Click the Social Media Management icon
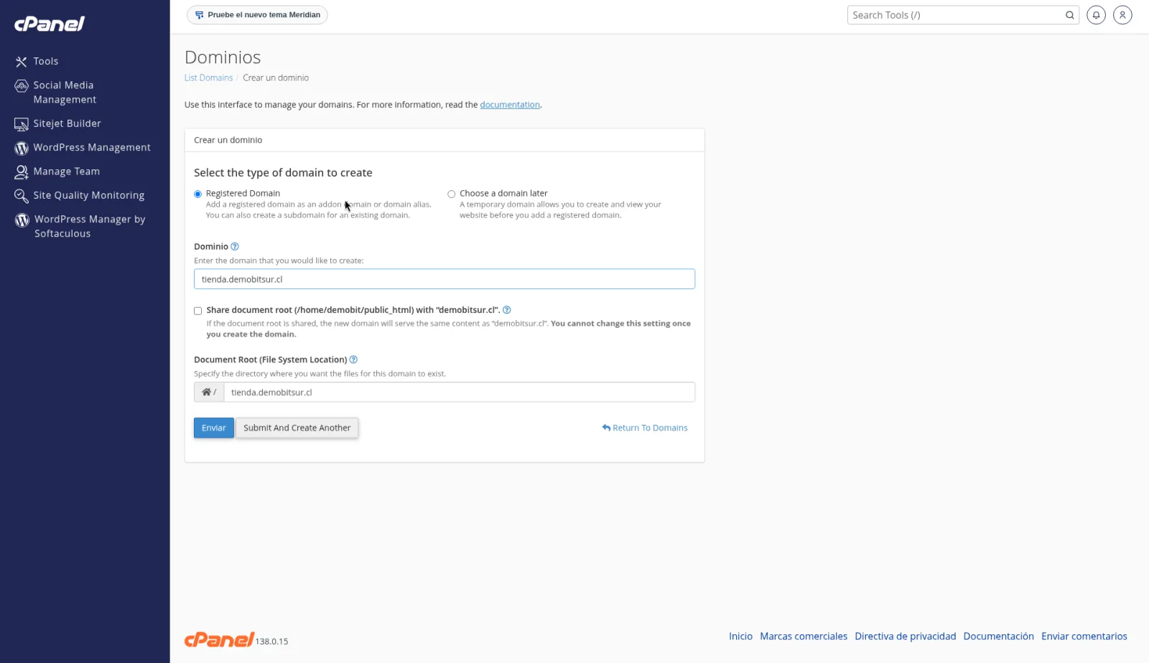The image size is (1149, 663). [x=22, y=86]
